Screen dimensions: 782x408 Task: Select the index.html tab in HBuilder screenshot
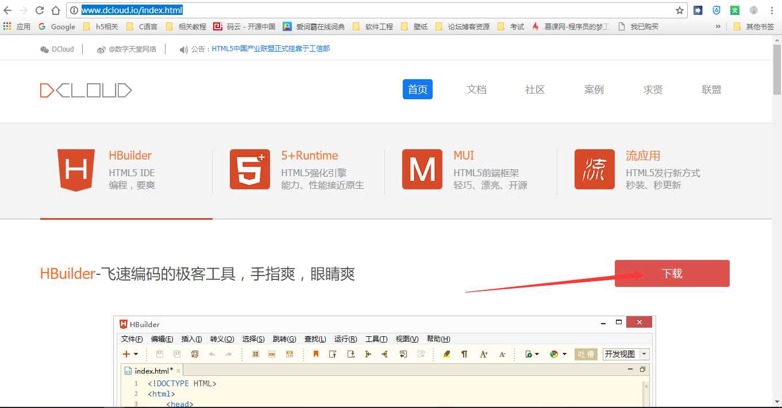[x=151, y=371]
